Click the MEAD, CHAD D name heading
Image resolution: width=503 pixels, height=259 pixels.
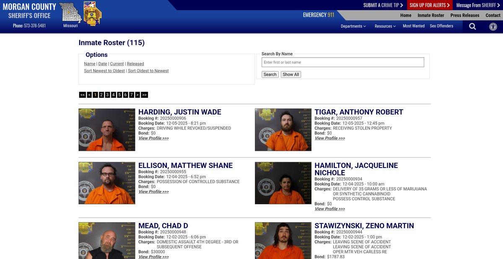point(163,226)
